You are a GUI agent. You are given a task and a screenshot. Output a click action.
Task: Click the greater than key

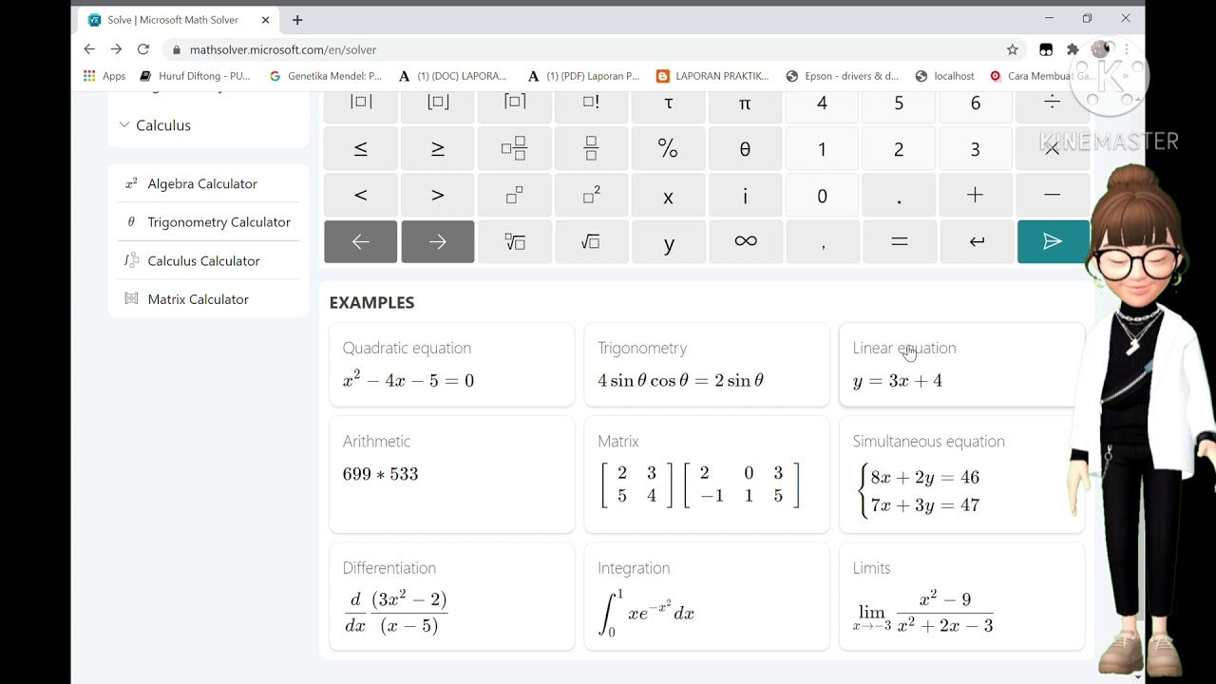tap(438, 195)
